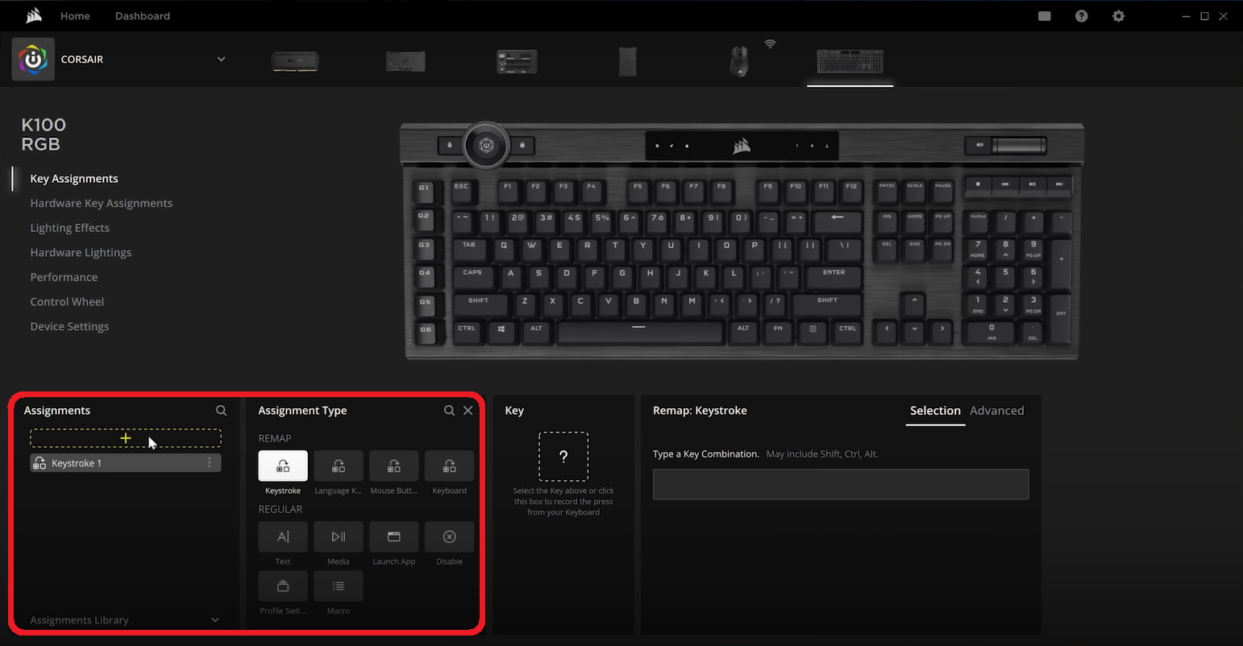Choose the Language Key remap type
Image resolution: width=1243 pixels, height=646 pixels.
click(338, 466)
